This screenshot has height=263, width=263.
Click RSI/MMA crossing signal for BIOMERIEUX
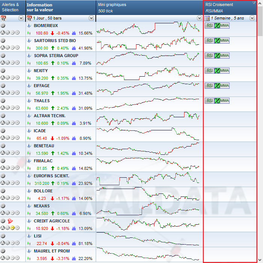(x=217, y=26)
